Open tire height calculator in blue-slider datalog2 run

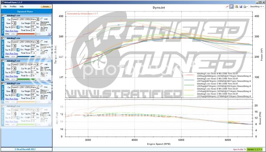pos(18,50)
